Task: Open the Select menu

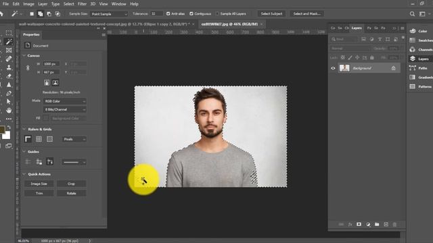Action: [x=68, y=4]
